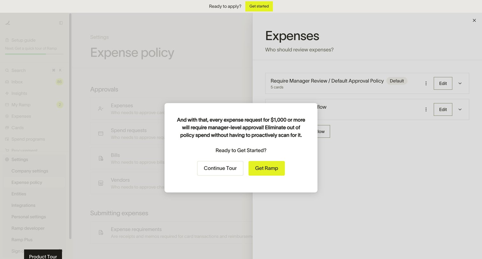This screenshot has height=259, width=482.
Task: Open Spend requests approvals row
Action: [x=171, y=134]
